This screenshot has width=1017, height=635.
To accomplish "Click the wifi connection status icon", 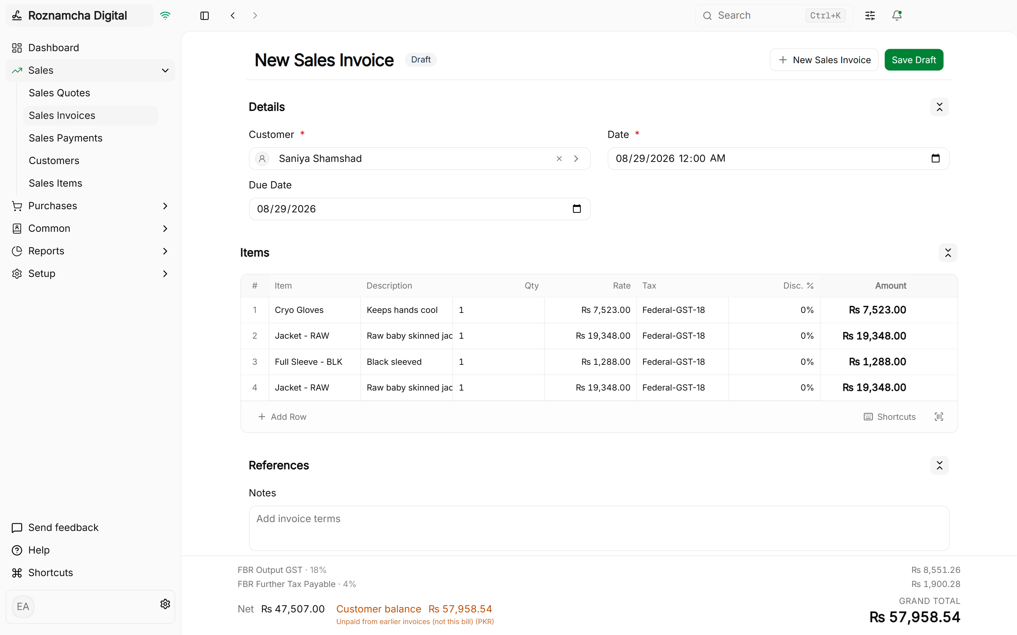I will 165,16.
